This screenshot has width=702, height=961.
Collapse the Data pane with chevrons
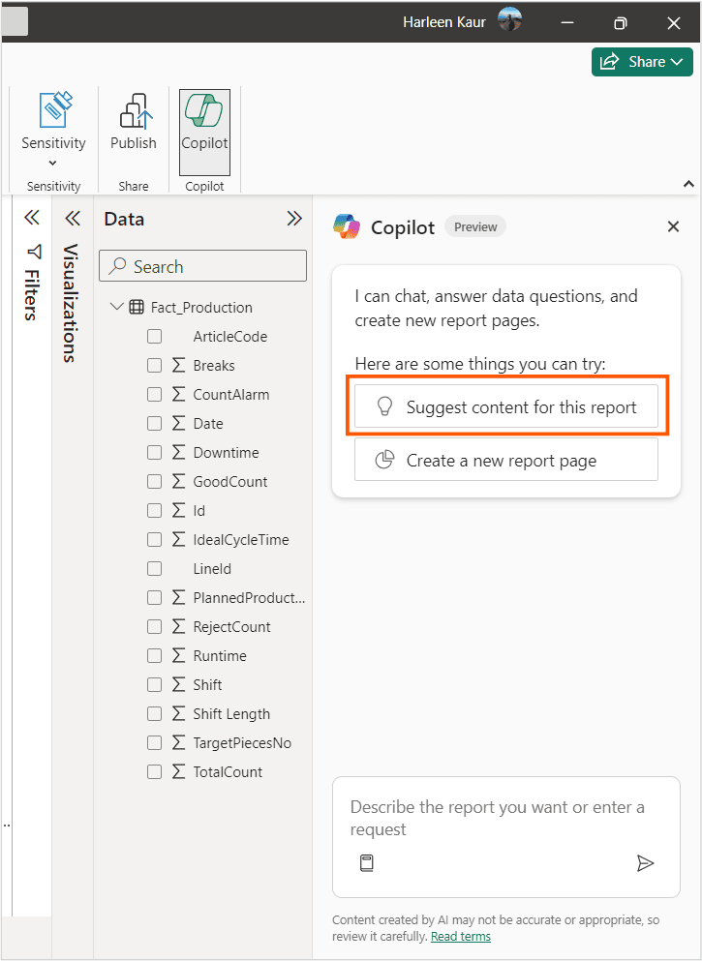click(294, 219)
